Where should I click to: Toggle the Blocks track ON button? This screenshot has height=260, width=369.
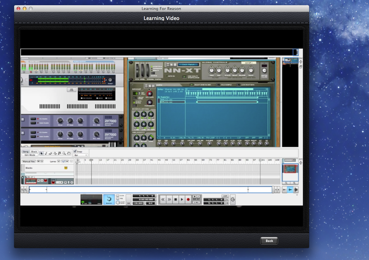pos(66,168)
